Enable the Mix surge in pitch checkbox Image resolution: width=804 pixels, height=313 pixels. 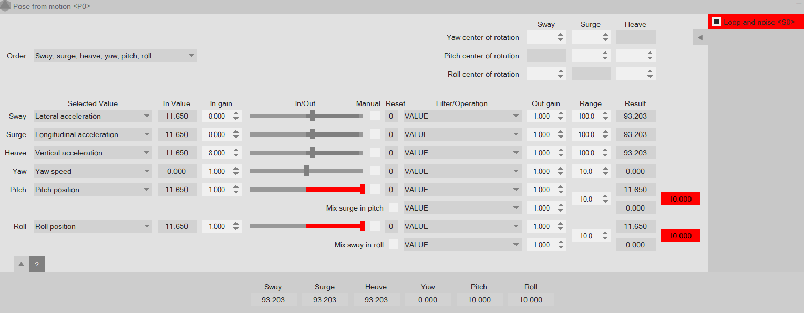coord(394,208)
